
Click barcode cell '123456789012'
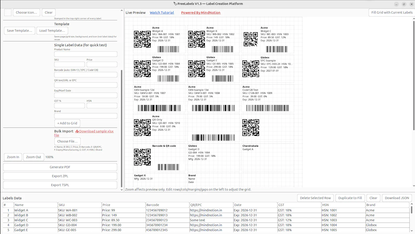pyautogui.click(x=167, y=210)
